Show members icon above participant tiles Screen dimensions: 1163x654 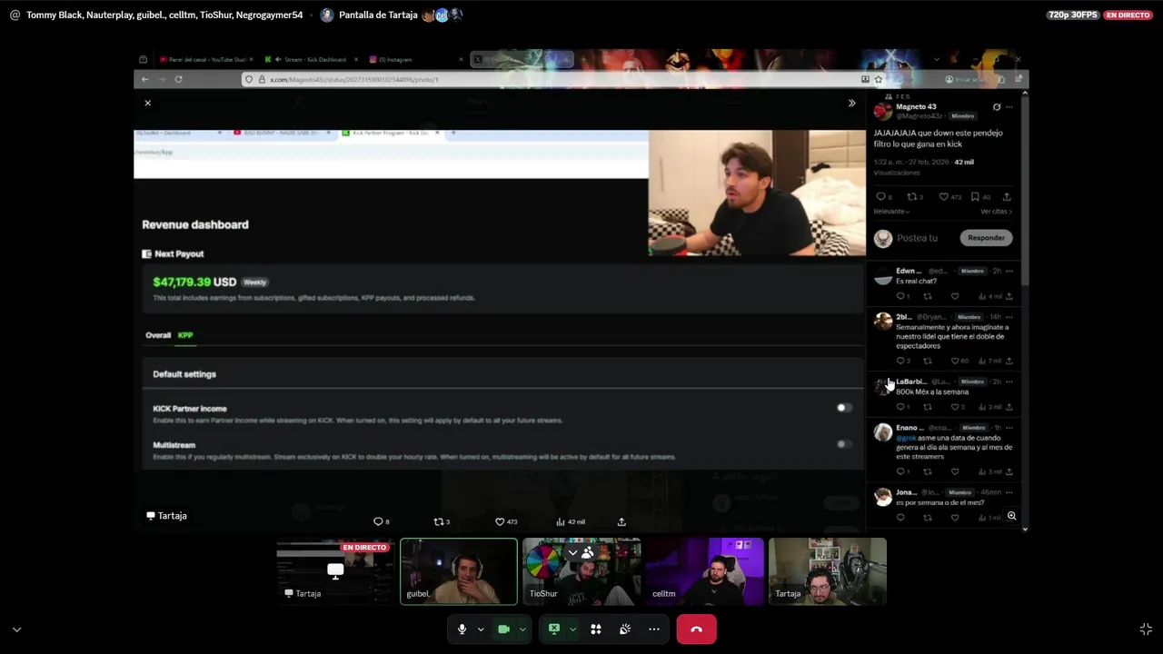[588, 552]
